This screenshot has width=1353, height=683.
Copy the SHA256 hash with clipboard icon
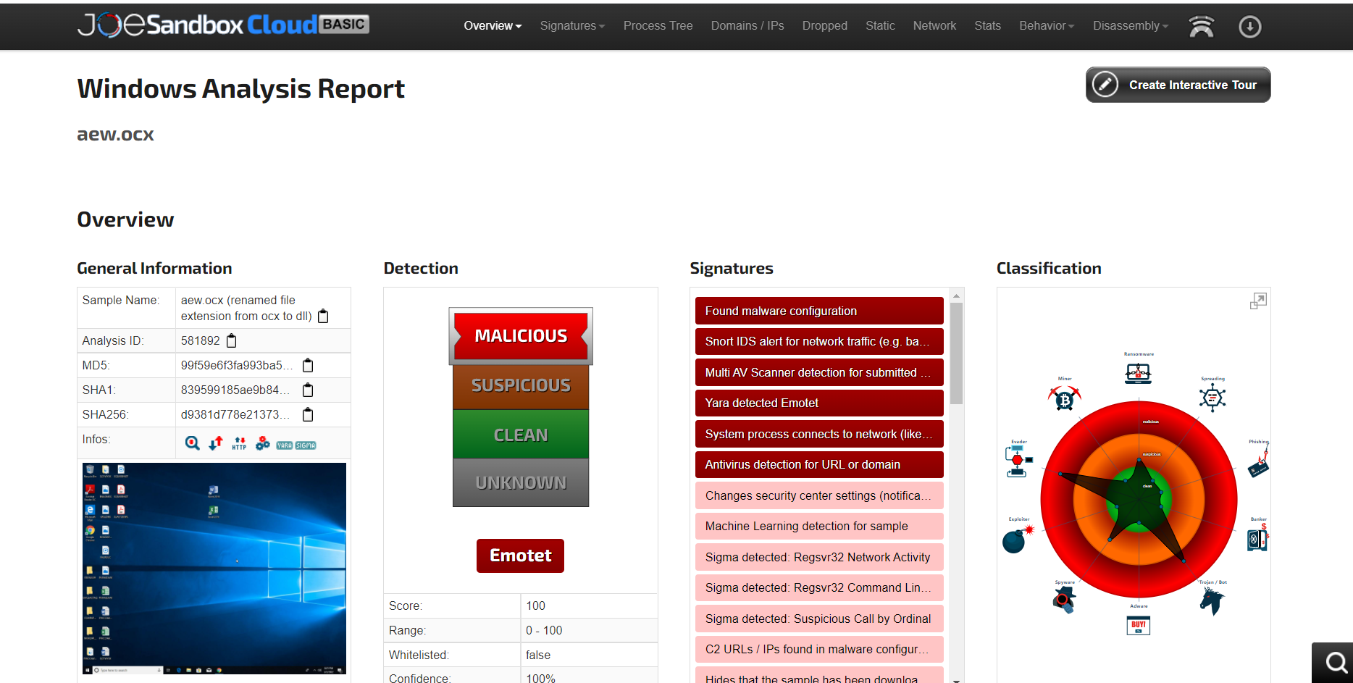click(x=308, y=414)
